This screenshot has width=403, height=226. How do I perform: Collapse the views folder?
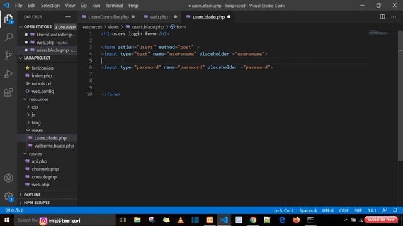pos(28,130)
